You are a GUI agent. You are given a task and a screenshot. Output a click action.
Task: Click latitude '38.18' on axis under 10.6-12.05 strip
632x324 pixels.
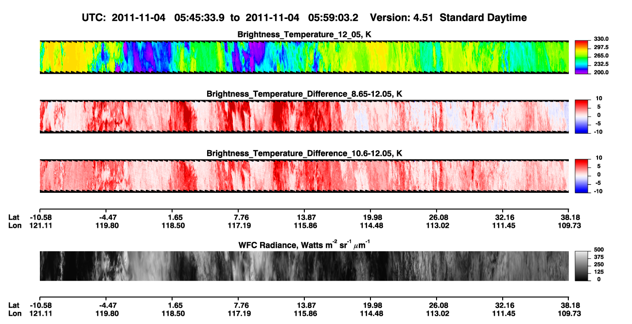(569, 217)
